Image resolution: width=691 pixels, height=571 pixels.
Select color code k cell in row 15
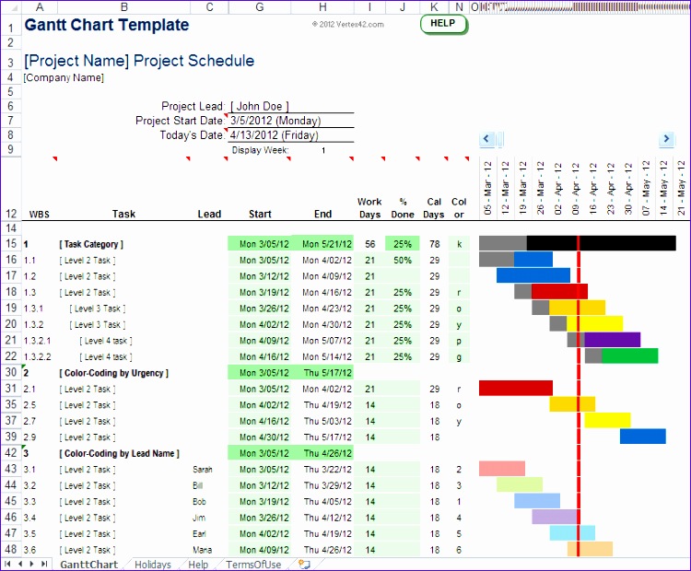click(459, 244)
